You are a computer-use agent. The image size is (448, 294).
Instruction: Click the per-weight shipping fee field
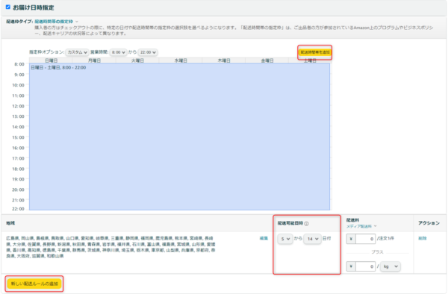[x=365, y=266]
